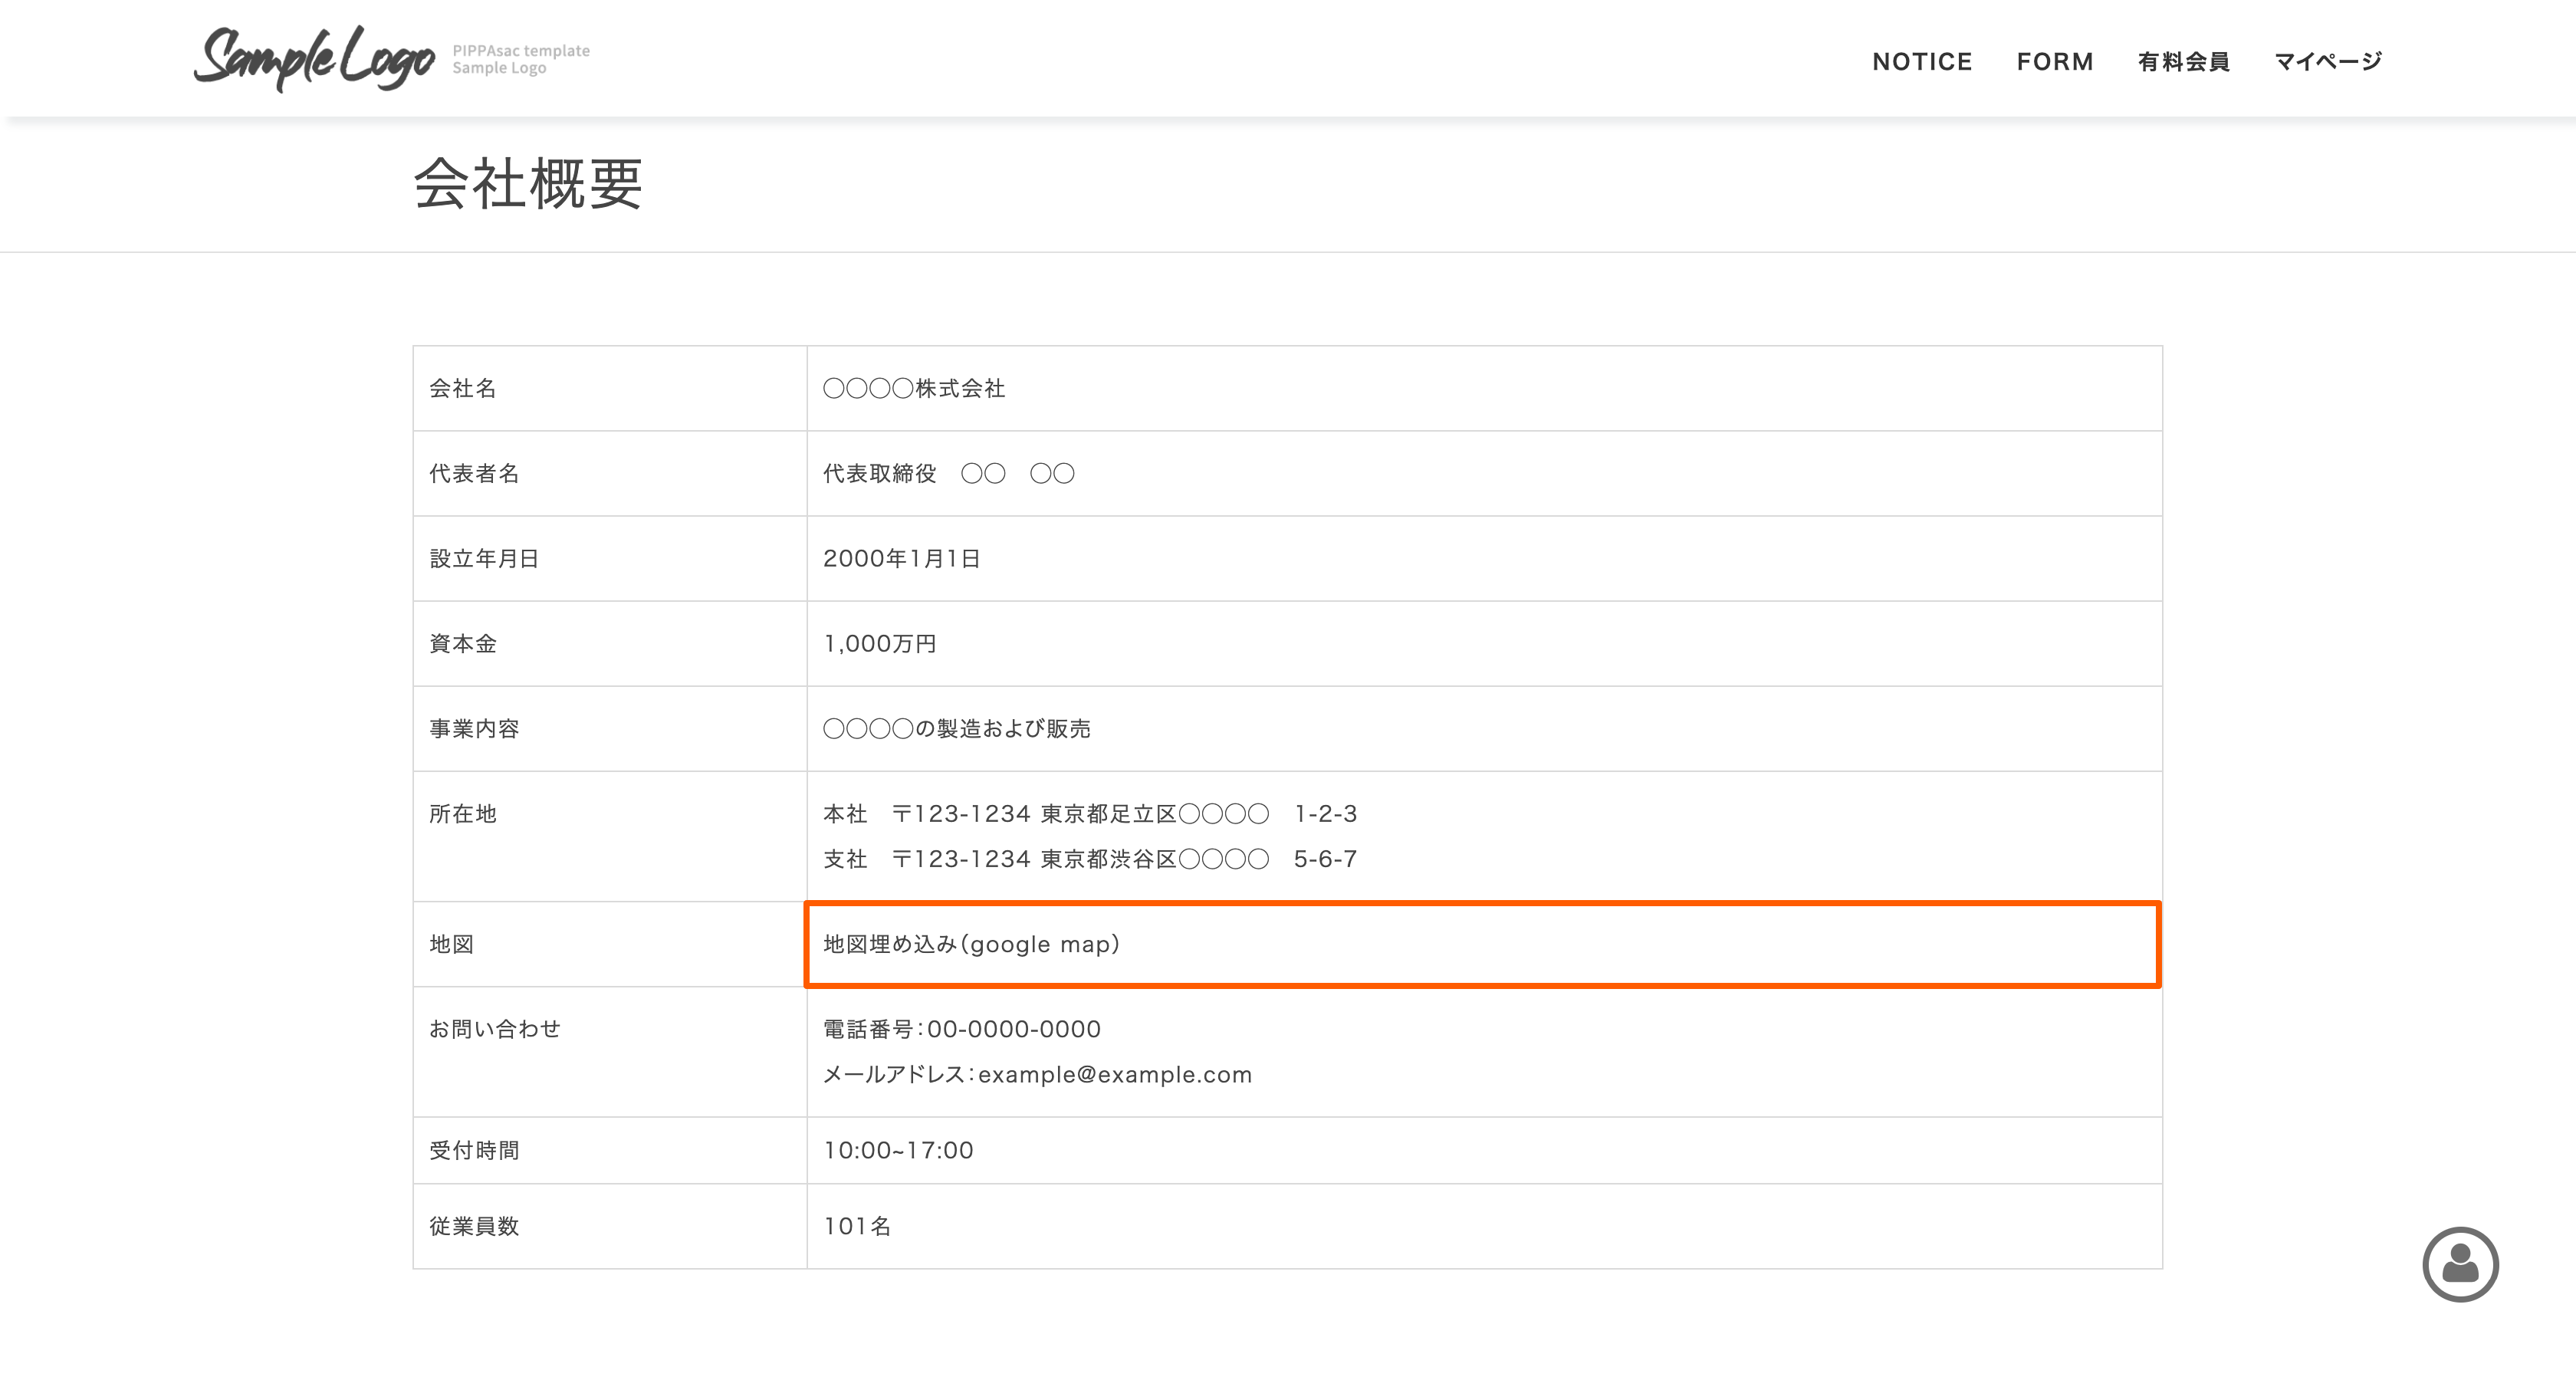Image resolution: width=2576 pixels, height=1380 pixels.
Task: Click the PIPPAsac template tagline text
Action: (x=520, y=51)
